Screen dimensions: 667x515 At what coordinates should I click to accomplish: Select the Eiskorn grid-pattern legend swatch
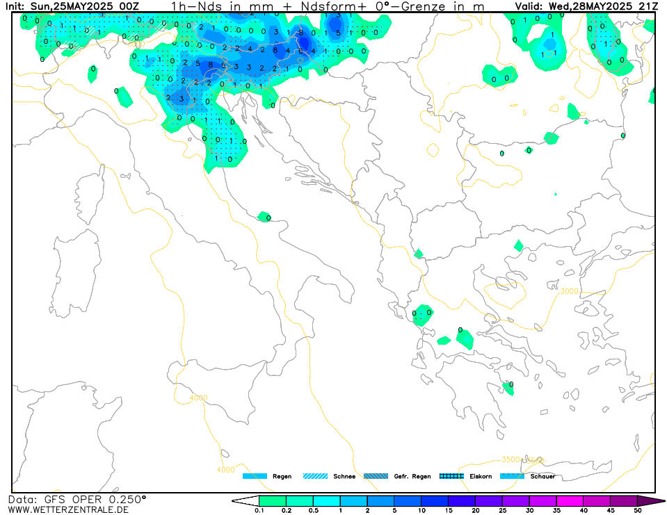point(451,476)
